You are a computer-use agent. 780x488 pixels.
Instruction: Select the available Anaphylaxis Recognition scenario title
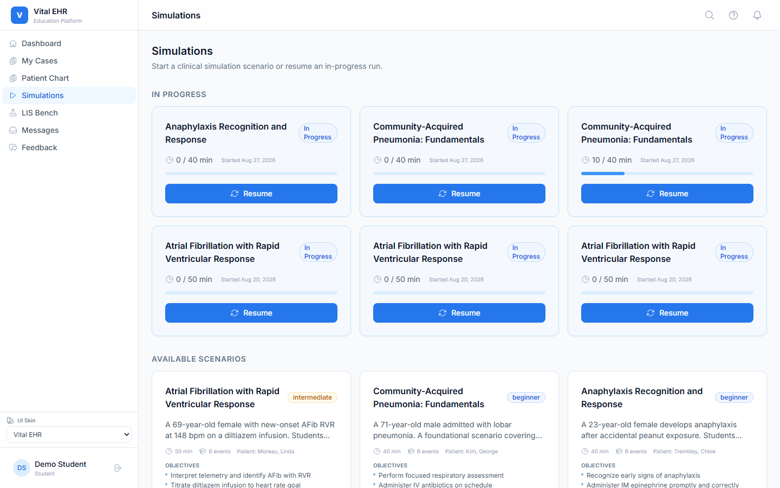click(642, 397)
